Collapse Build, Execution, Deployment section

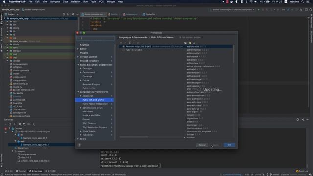[78, 65]
